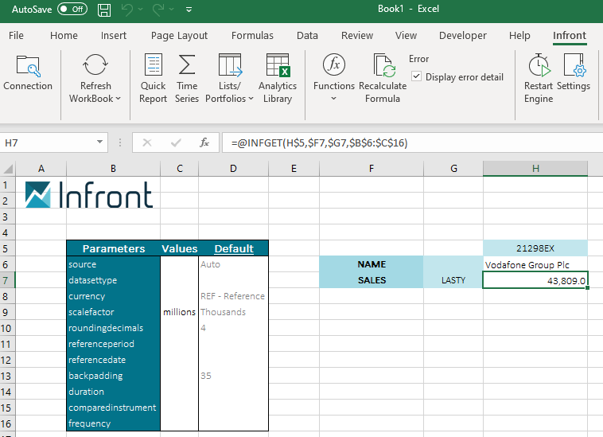603x437 pixels.
Task: Switch to the Formulas ribbon tab
Action: [252, 36]
